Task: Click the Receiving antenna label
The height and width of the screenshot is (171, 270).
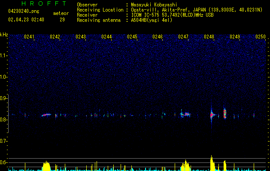Action: (x=99, y=20)
